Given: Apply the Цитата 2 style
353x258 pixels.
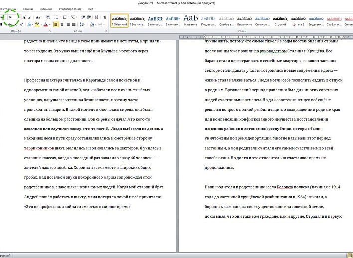Looking at the screenshot, I should tap(298, 21).
